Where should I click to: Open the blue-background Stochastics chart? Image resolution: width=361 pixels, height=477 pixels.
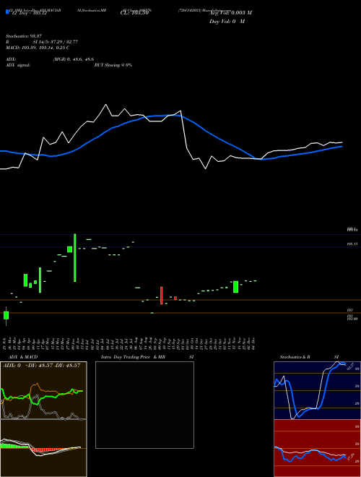click(317, 390)
